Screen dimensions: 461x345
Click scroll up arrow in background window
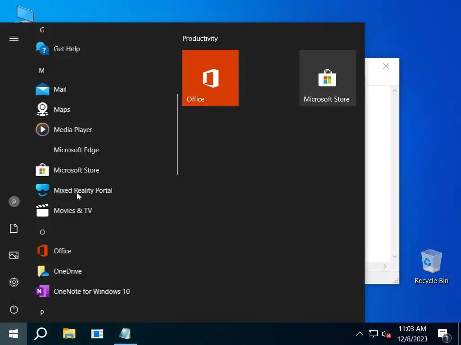click(x=394, y=91)
